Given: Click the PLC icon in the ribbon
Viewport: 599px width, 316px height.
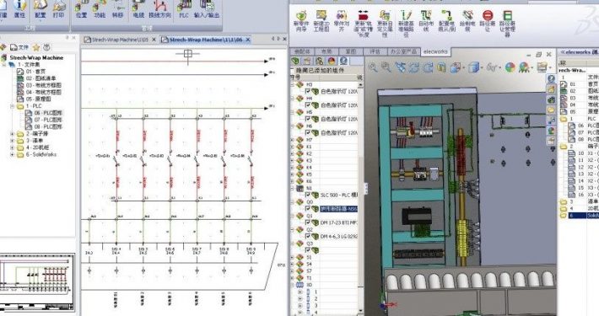Looking at the screenshot, I should pos(184,8).
